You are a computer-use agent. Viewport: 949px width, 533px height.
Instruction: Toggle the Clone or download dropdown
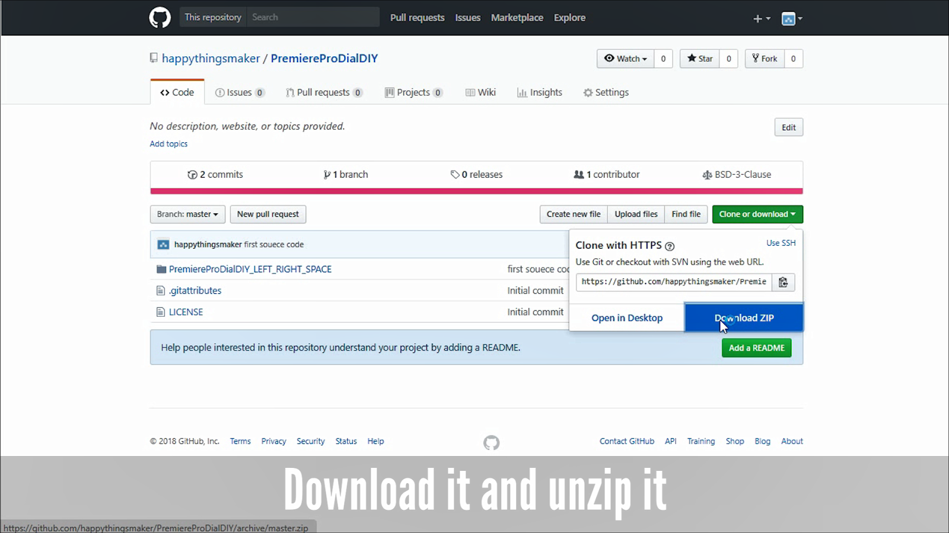[x=757, y=214]
